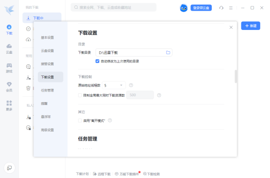Open the 云盘 cloud drive section
This screenshot has height=178, width=270.
[x=9, y=49]
